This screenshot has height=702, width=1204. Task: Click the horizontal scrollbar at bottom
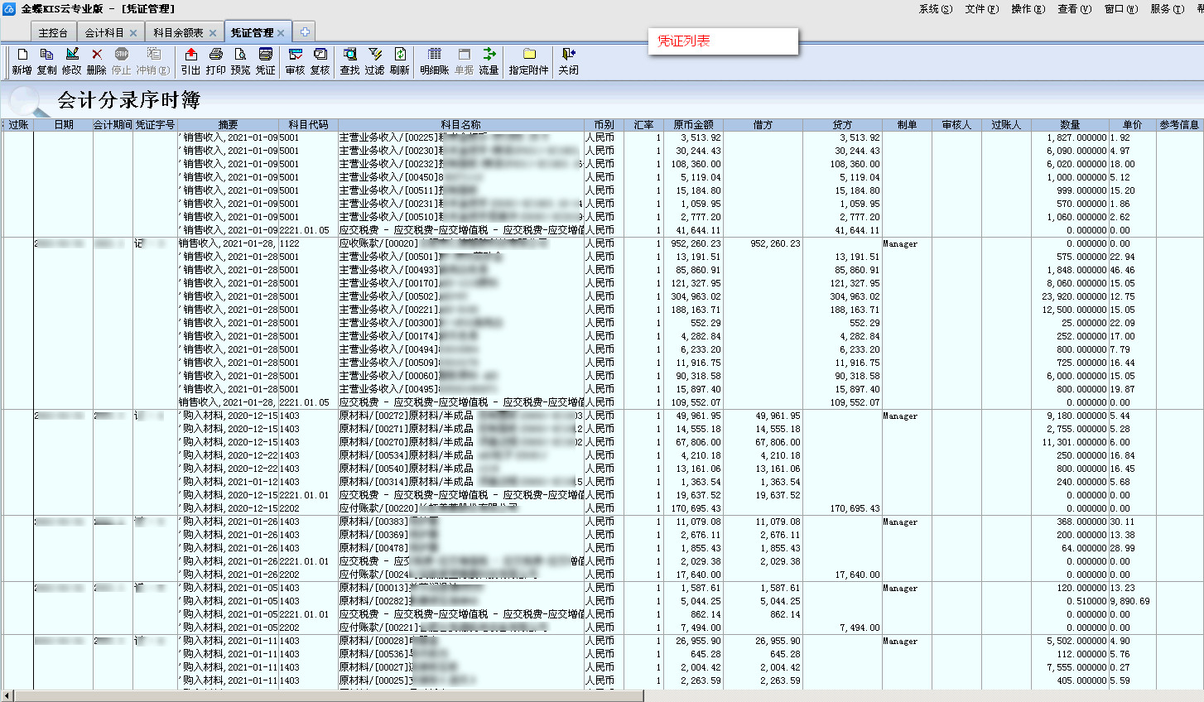click(331, 696)
